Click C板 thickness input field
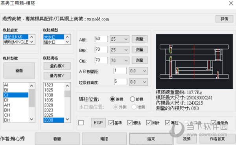236x145 pixels. 101,60
